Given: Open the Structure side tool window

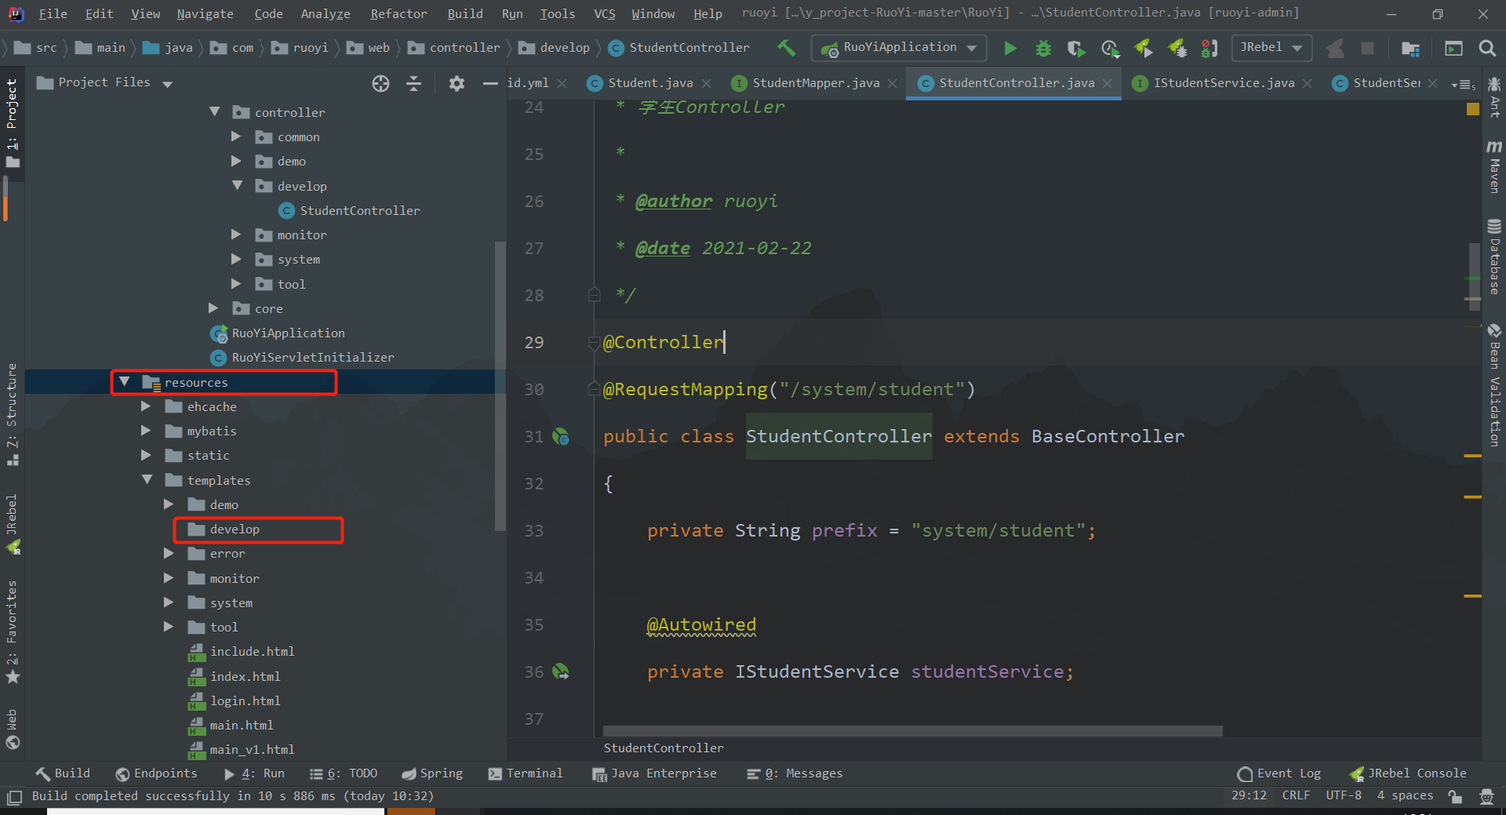Looking at the screenshot, I should tap(12, 414).
